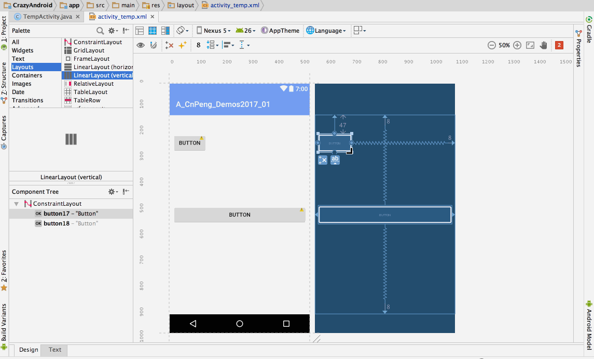Select button18 in the Component Tree
The width and height of the screenshot is (594, 359).
pos(71,223)
